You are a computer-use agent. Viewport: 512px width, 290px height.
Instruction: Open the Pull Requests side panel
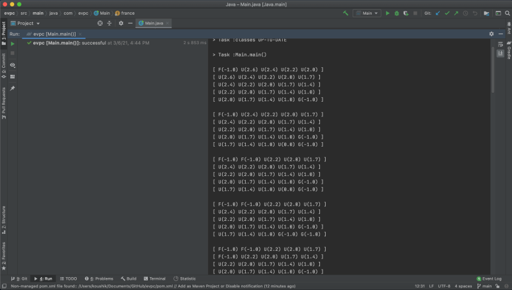[x=4, y=103]
